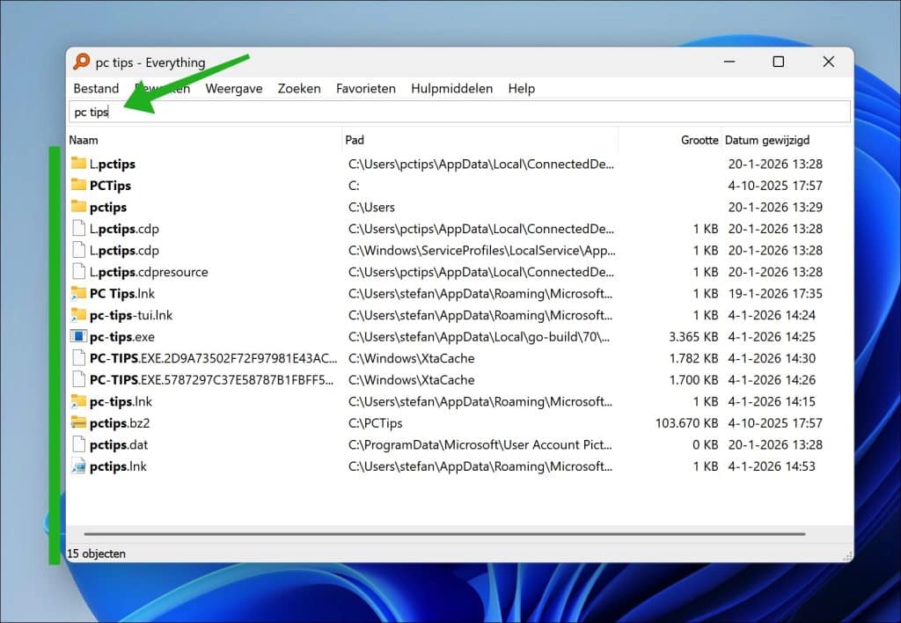Screen dimensions: 901x623
Task: Click the pctips.lnk shortcut icon
Action: [78, 466]
